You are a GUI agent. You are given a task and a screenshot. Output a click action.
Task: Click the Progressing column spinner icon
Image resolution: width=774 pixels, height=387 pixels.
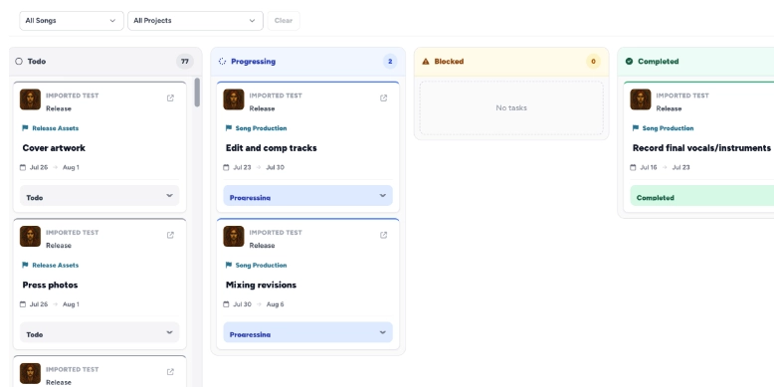pos(222,62)
